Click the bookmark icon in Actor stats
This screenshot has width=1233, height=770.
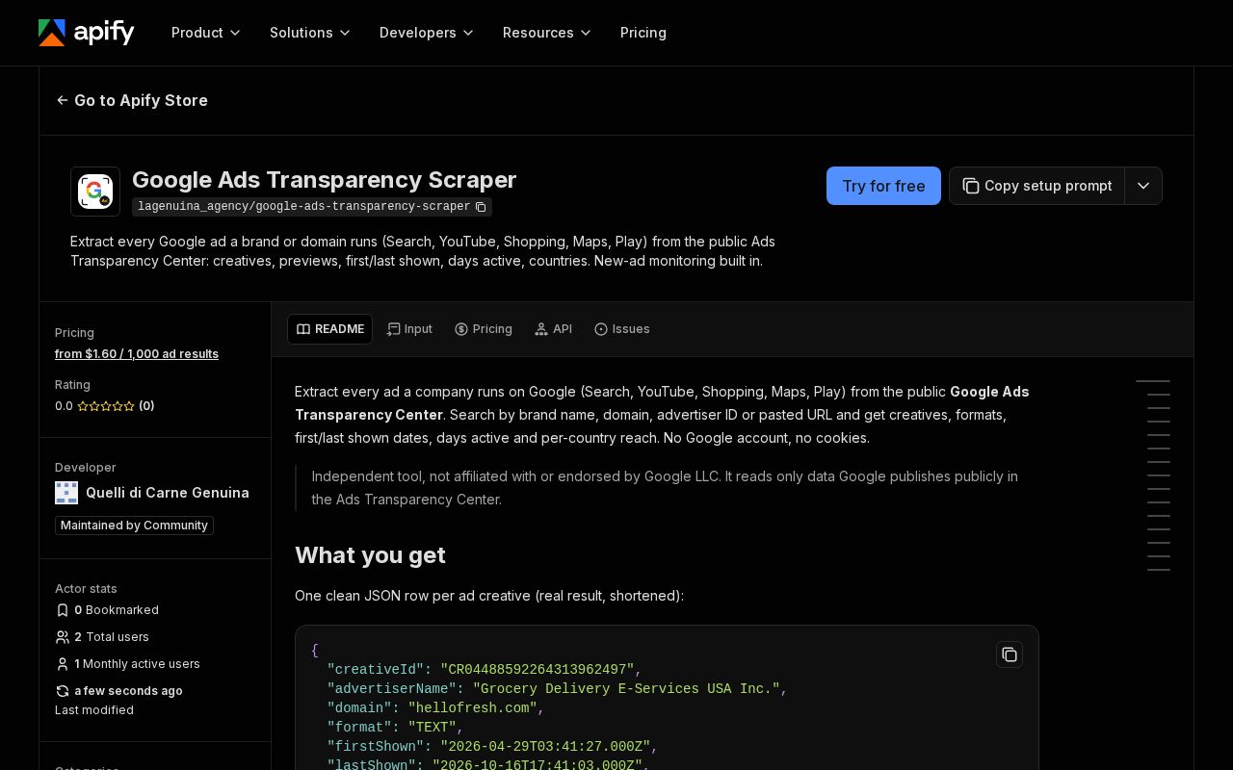click(63, 610)
